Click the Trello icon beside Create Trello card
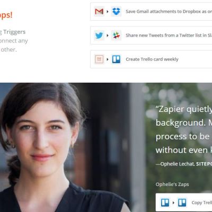Viewport: 212px width, 212px height. click(x=116, y=59)
